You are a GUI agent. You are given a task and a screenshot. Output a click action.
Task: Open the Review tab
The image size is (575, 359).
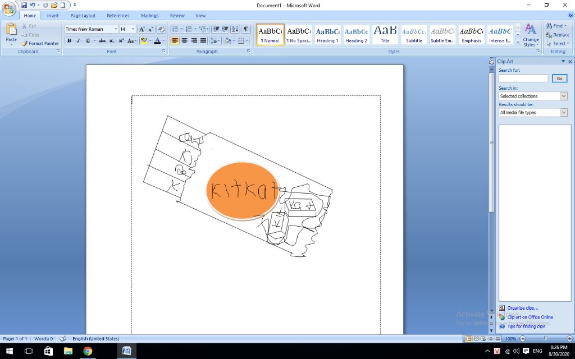click(177, 16)
